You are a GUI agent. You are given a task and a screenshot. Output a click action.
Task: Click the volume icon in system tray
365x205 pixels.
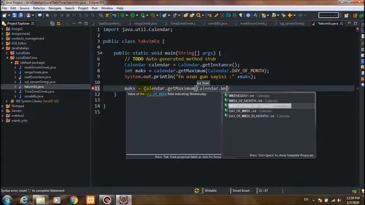tap(339, 200)
